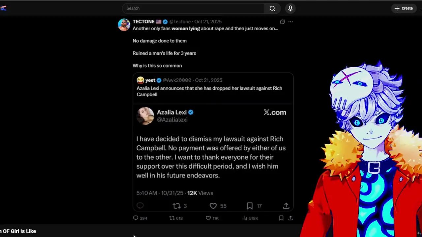Viewport: 422px width, 237px height.
Task: Click the X.com logo in embedded post
Action: (275, 113)
